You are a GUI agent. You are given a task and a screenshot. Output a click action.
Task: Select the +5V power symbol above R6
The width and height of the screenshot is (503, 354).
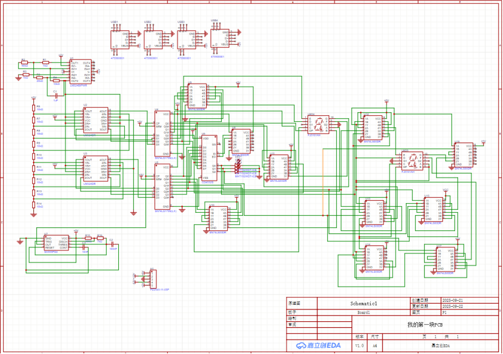click(x=33, y=98)
